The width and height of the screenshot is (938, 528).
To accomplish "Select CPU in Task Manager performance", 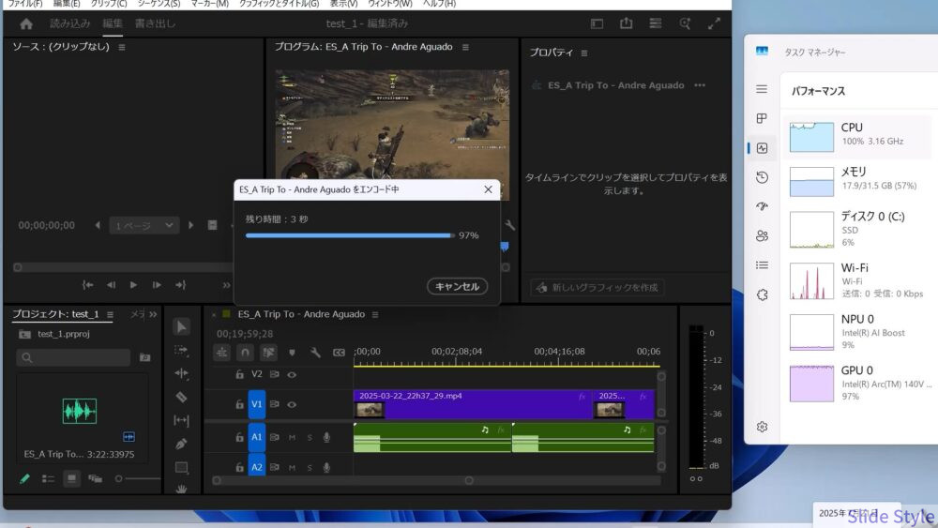I will tap(857, 136).
